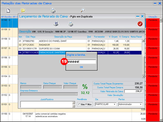The height and width of the screenshot is (122, 163).
Task: Click the new document icon in main toolbar
Action: point(8,10)
